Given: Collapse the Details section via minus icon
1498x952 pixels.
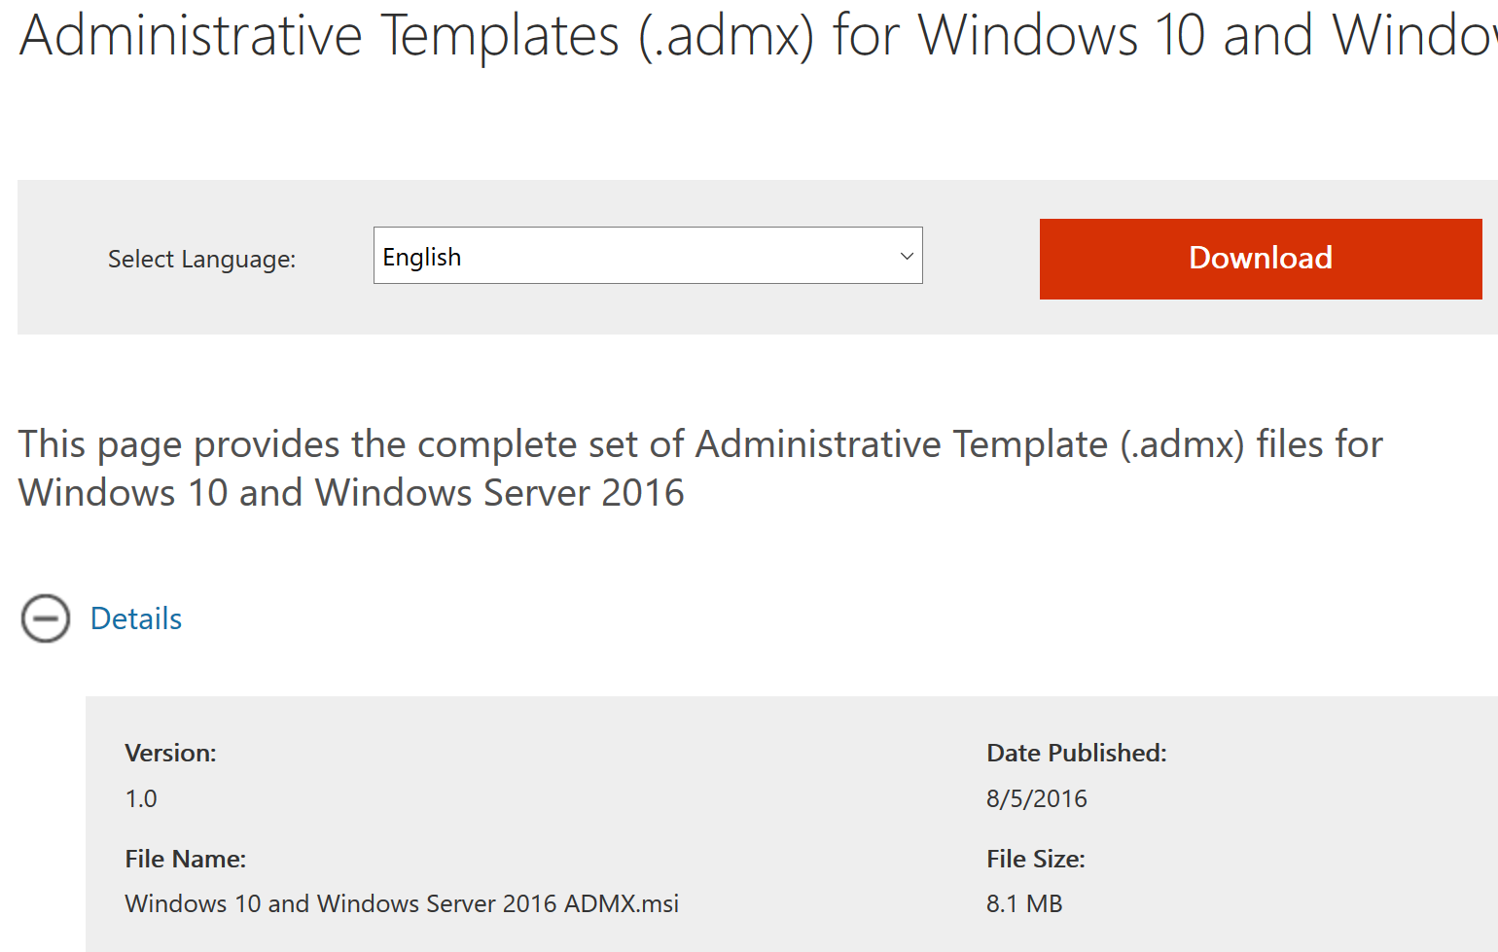Looking at the screenshot, I should pyautogui.click(x=46, y=618).
